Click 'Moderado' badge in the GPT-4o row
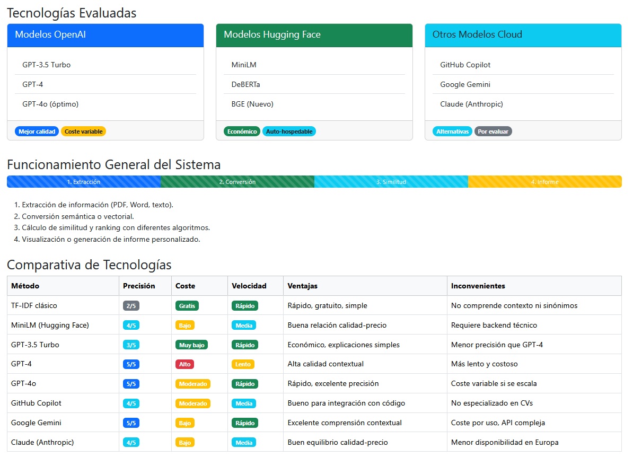Image resolution: width=642 pixels, height=457 pixels. click(x=193, y=384)
